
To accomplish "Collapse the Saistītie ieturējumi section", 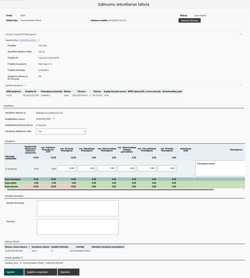I will pos(240,85).
